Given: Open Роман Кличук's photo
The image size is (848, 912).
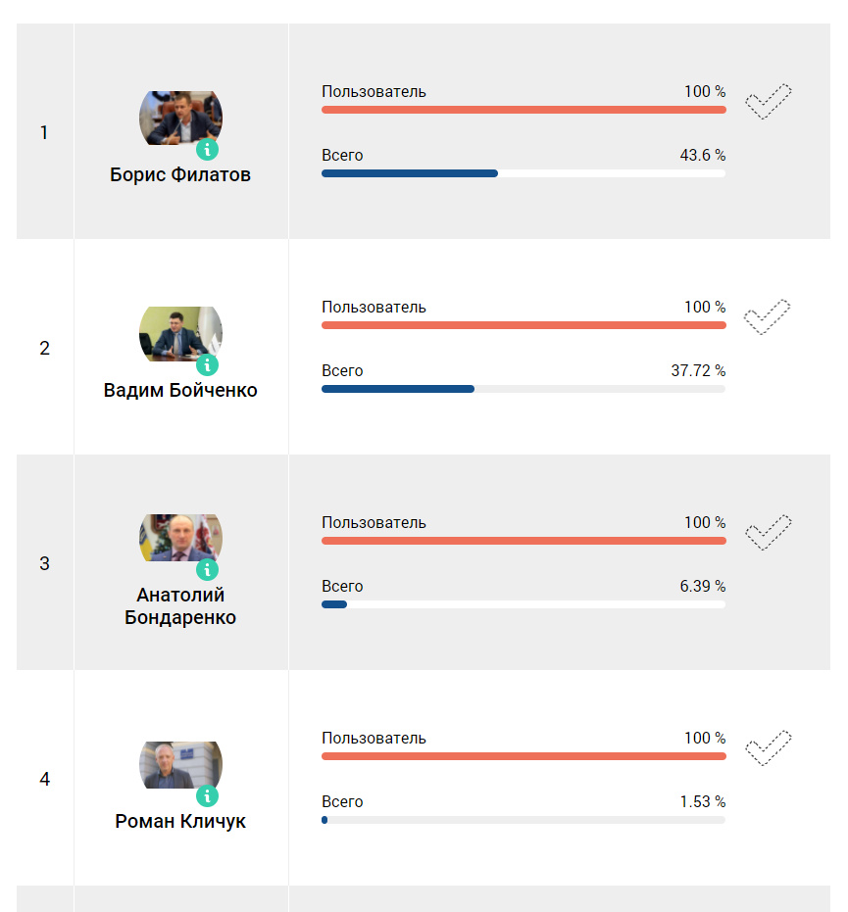Looking at the screenshot, I should click(x=180, y=764).
